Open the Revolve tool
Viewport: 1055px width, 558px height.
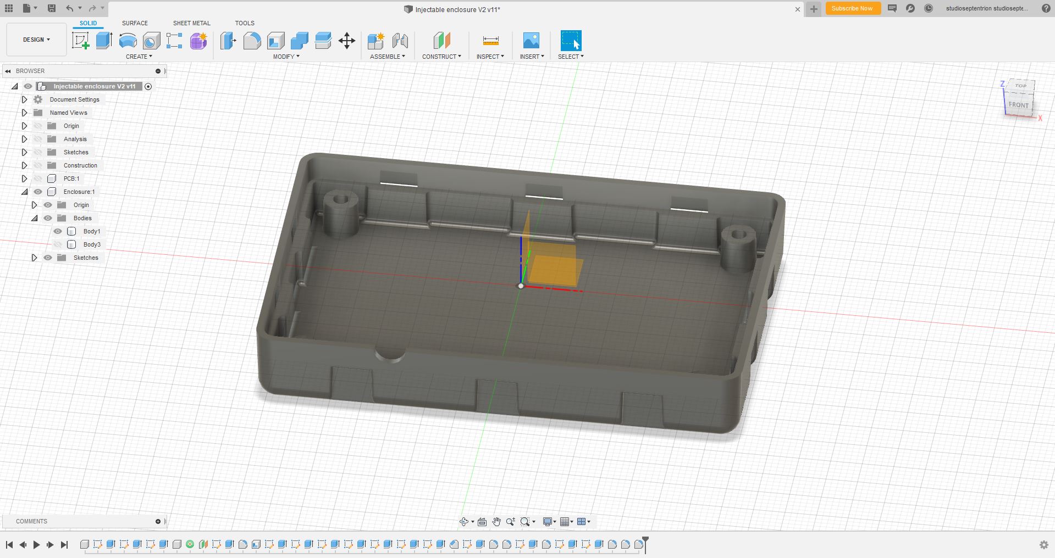coord(128,41)
